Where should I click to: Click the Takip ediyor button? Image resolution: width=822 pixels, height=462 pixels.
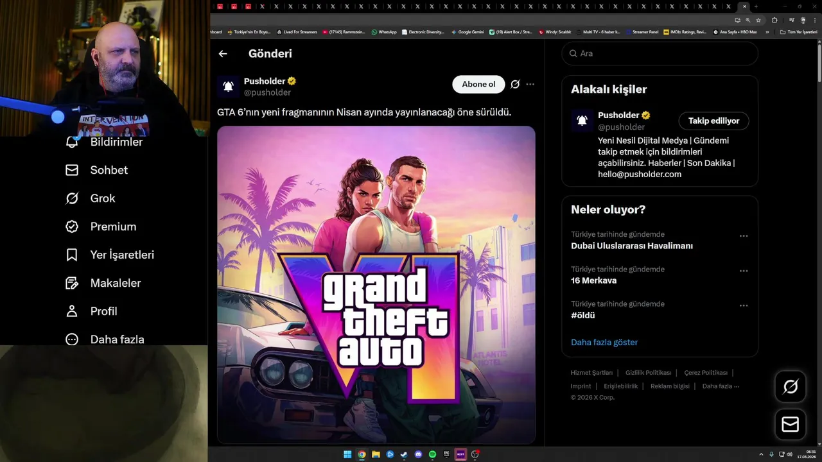(x=713, y=121)
